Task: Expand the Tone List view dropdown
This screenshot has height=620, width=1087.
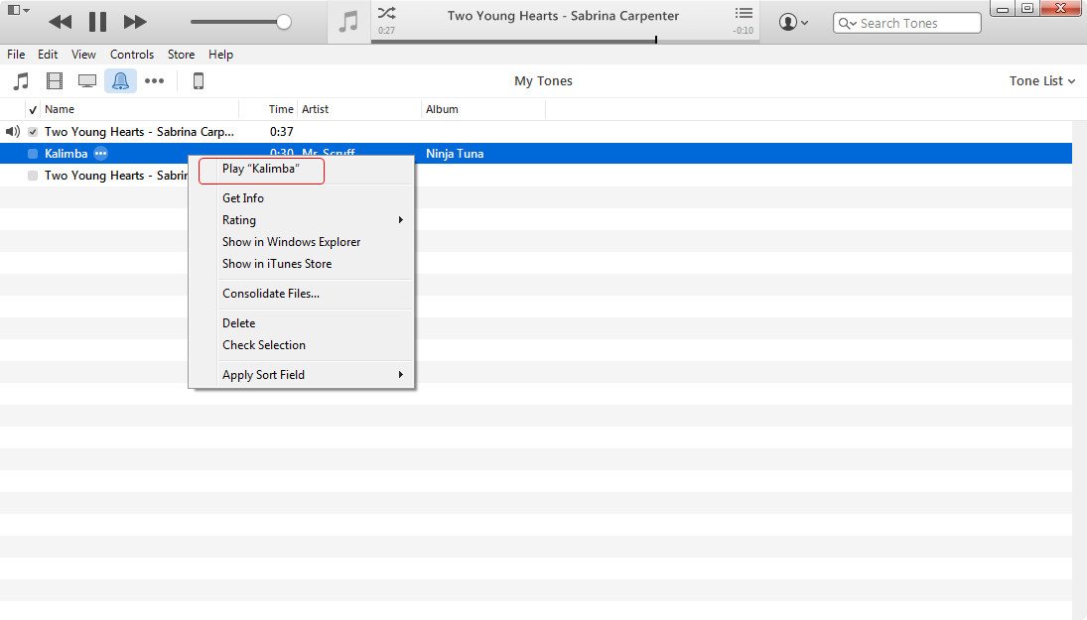Action: (x=1042, y=81)
